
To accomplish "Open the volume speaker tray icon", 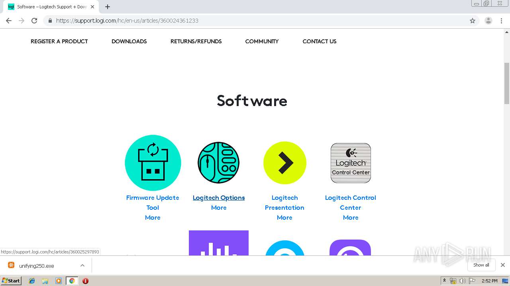I will pos(462,281).
